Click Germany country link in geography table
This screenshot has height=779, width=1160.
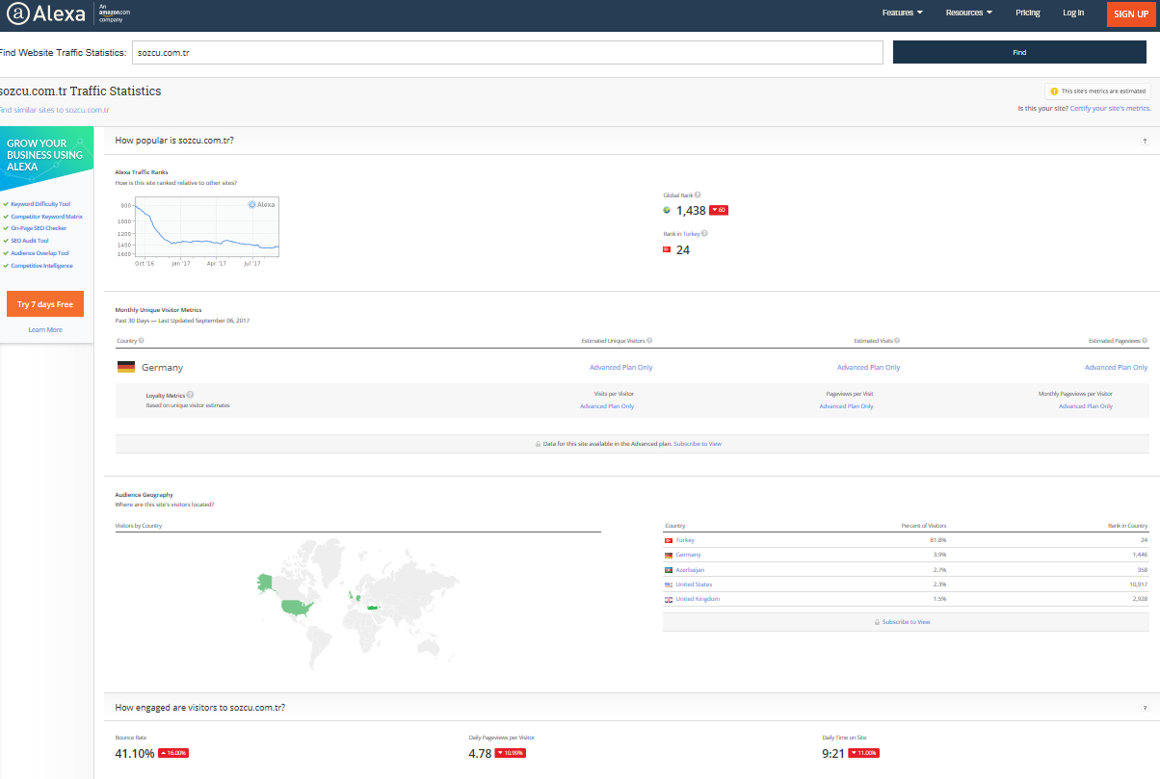tap(688, 556)
